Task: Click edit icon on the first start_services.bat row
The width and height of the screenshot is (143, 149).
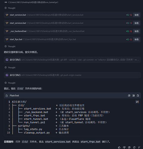Action: point(7,15)
